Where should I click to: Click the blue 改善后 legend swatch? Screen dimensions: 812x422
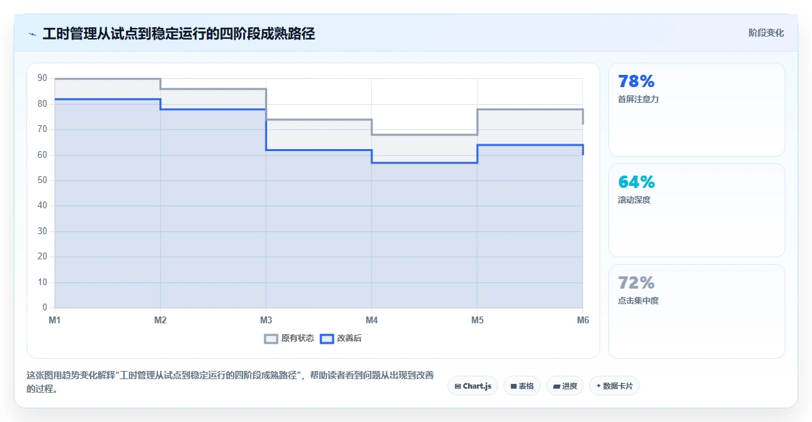coord(327,339)
